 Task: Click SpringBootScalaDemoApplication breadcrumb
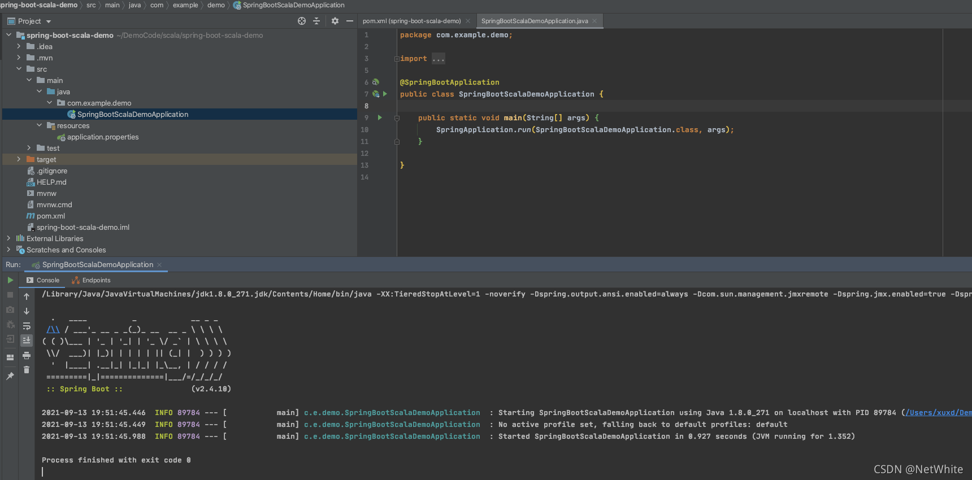(x=289, y=5)
